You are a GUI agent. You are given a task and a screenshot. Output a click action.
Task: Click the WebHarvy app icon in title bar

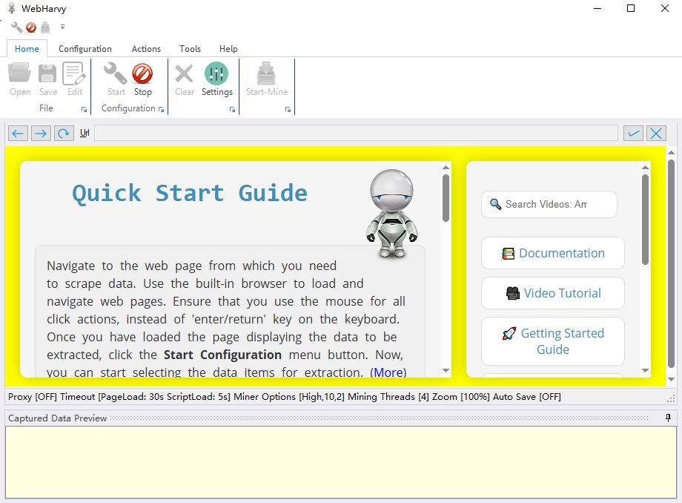coord(12,8)
